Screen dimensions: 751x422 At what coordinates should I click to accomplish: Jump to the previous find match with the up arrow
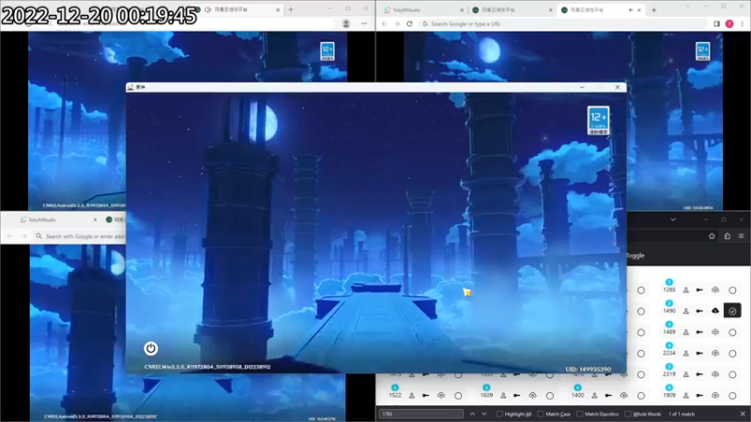pyautogui.click(x=472, y=414)
